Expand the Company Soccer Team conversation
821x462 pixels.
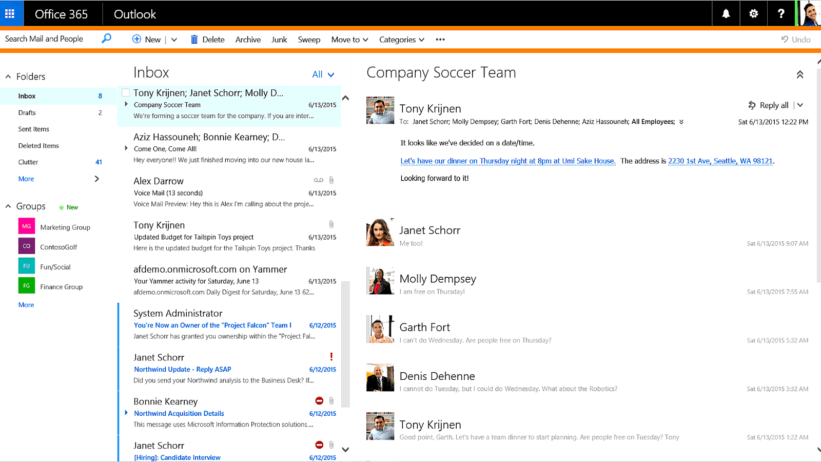pyautogui.click(x=126, y=104)
